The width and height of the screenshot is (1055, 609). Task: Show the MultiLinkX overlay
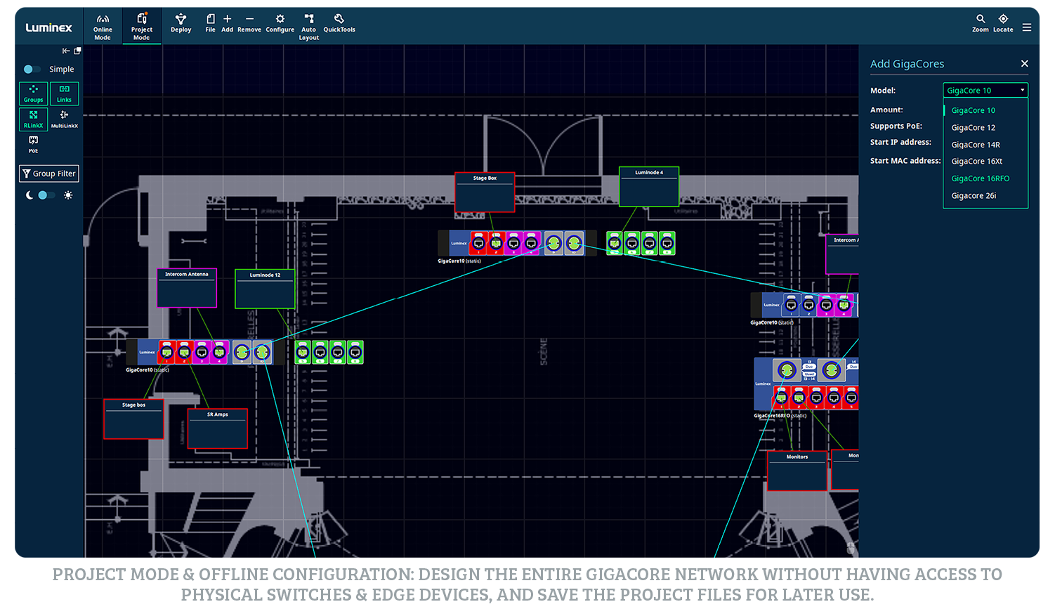(x=64, y=119)
